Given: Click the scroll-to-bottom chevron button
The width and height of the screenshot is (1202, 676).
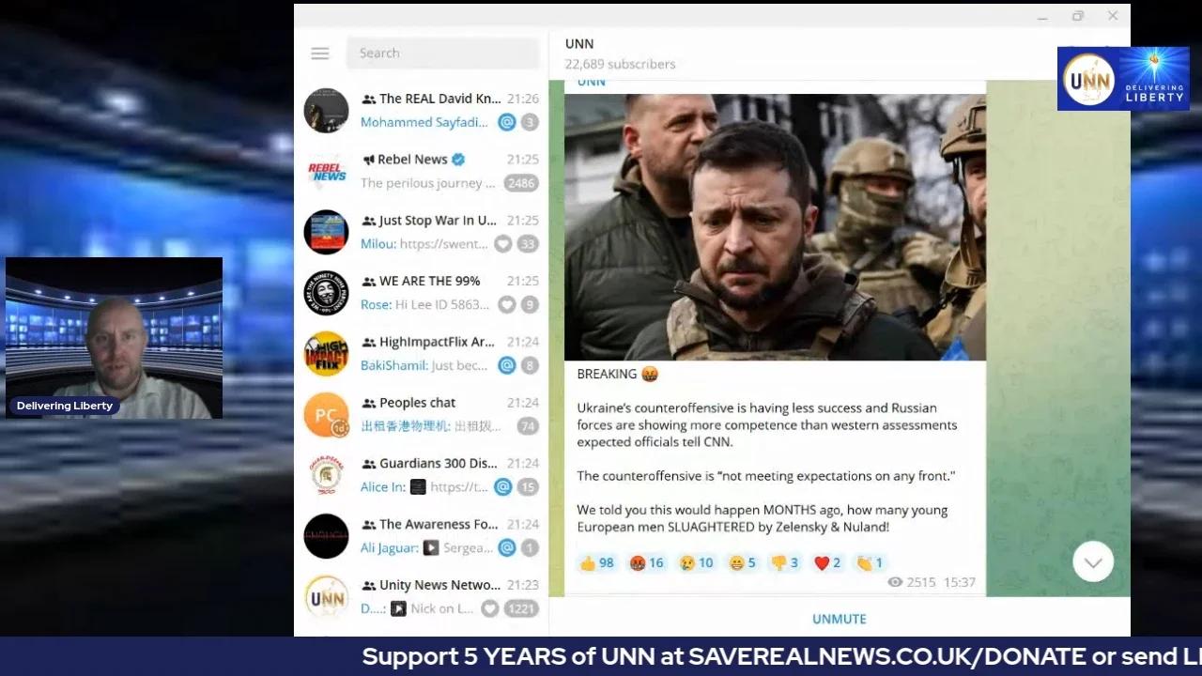Looking at the screenshot, I should point(1092,561).
